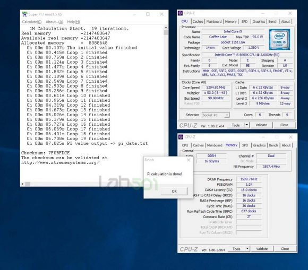Viewport: 308px width, 270px height.
Task: Click the CPU-Z icon in bottom window title bar
Action: coord(181,137)
